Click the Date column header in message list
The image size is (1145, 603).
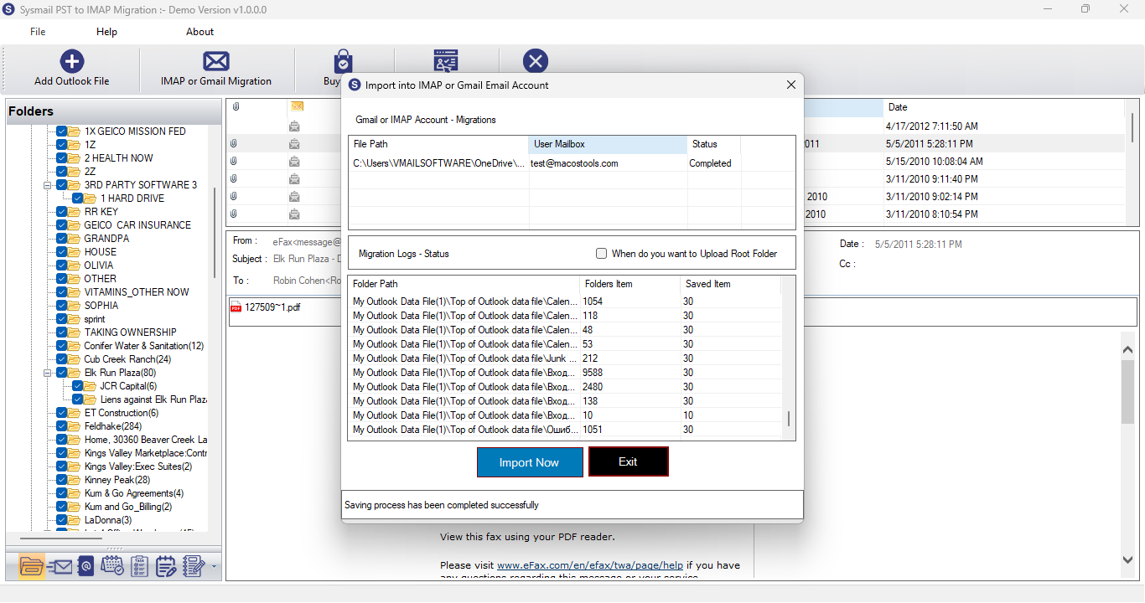click(x=1003, y=107)
